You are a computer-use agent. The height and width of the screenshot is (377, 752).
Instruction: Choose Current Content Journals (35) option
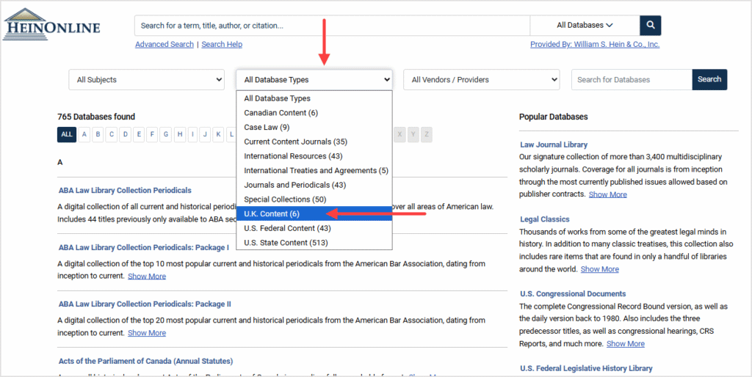point(314,142)
